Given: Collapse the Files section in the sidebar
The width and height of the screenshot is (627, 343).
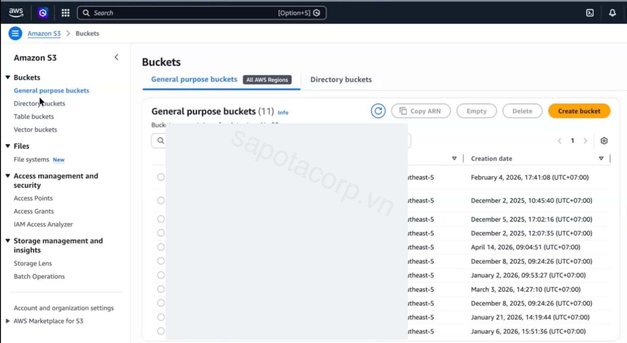Looking at the screenshot, I should coord(8,146).
